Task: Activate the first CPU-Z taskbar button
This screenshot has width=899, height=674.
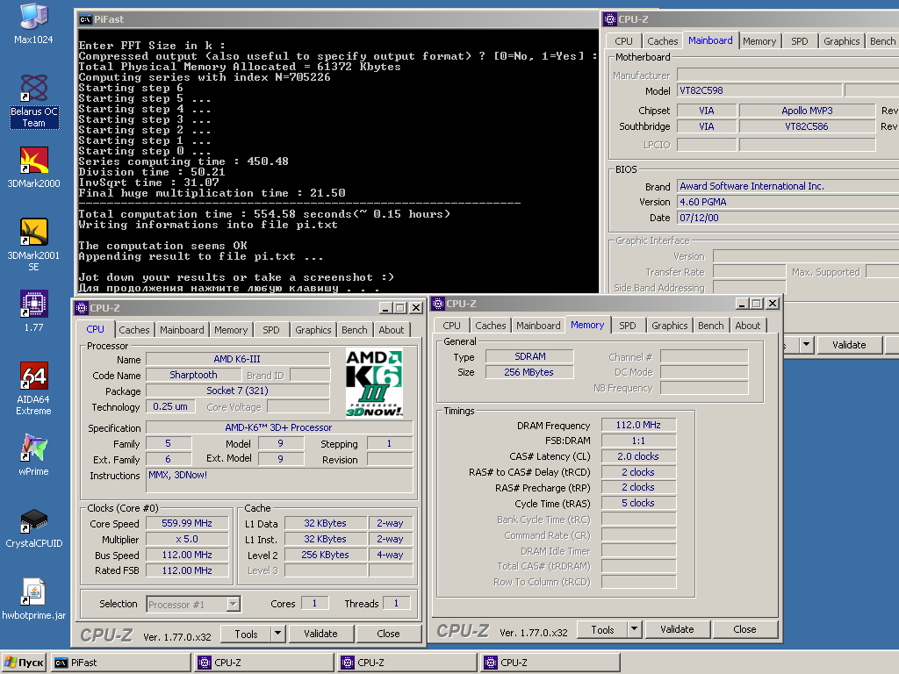Action: [264, 663]
